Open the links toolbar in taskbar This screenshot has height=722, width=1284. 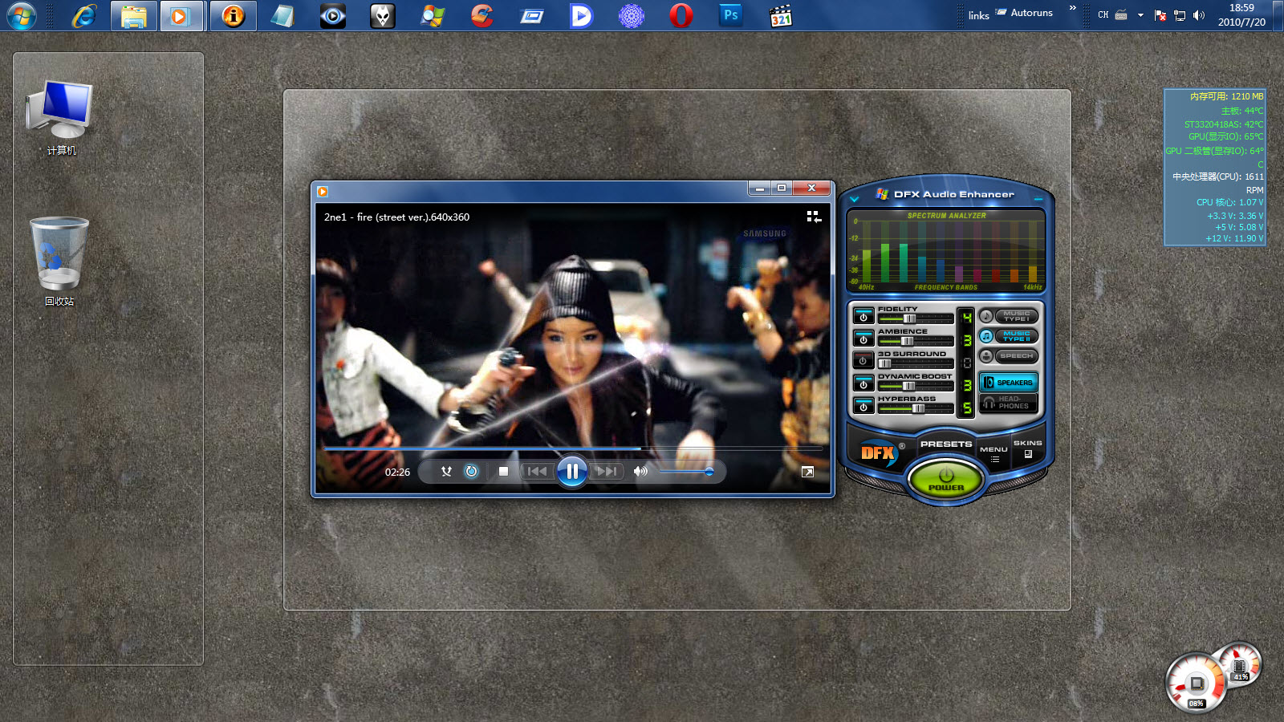978,15
